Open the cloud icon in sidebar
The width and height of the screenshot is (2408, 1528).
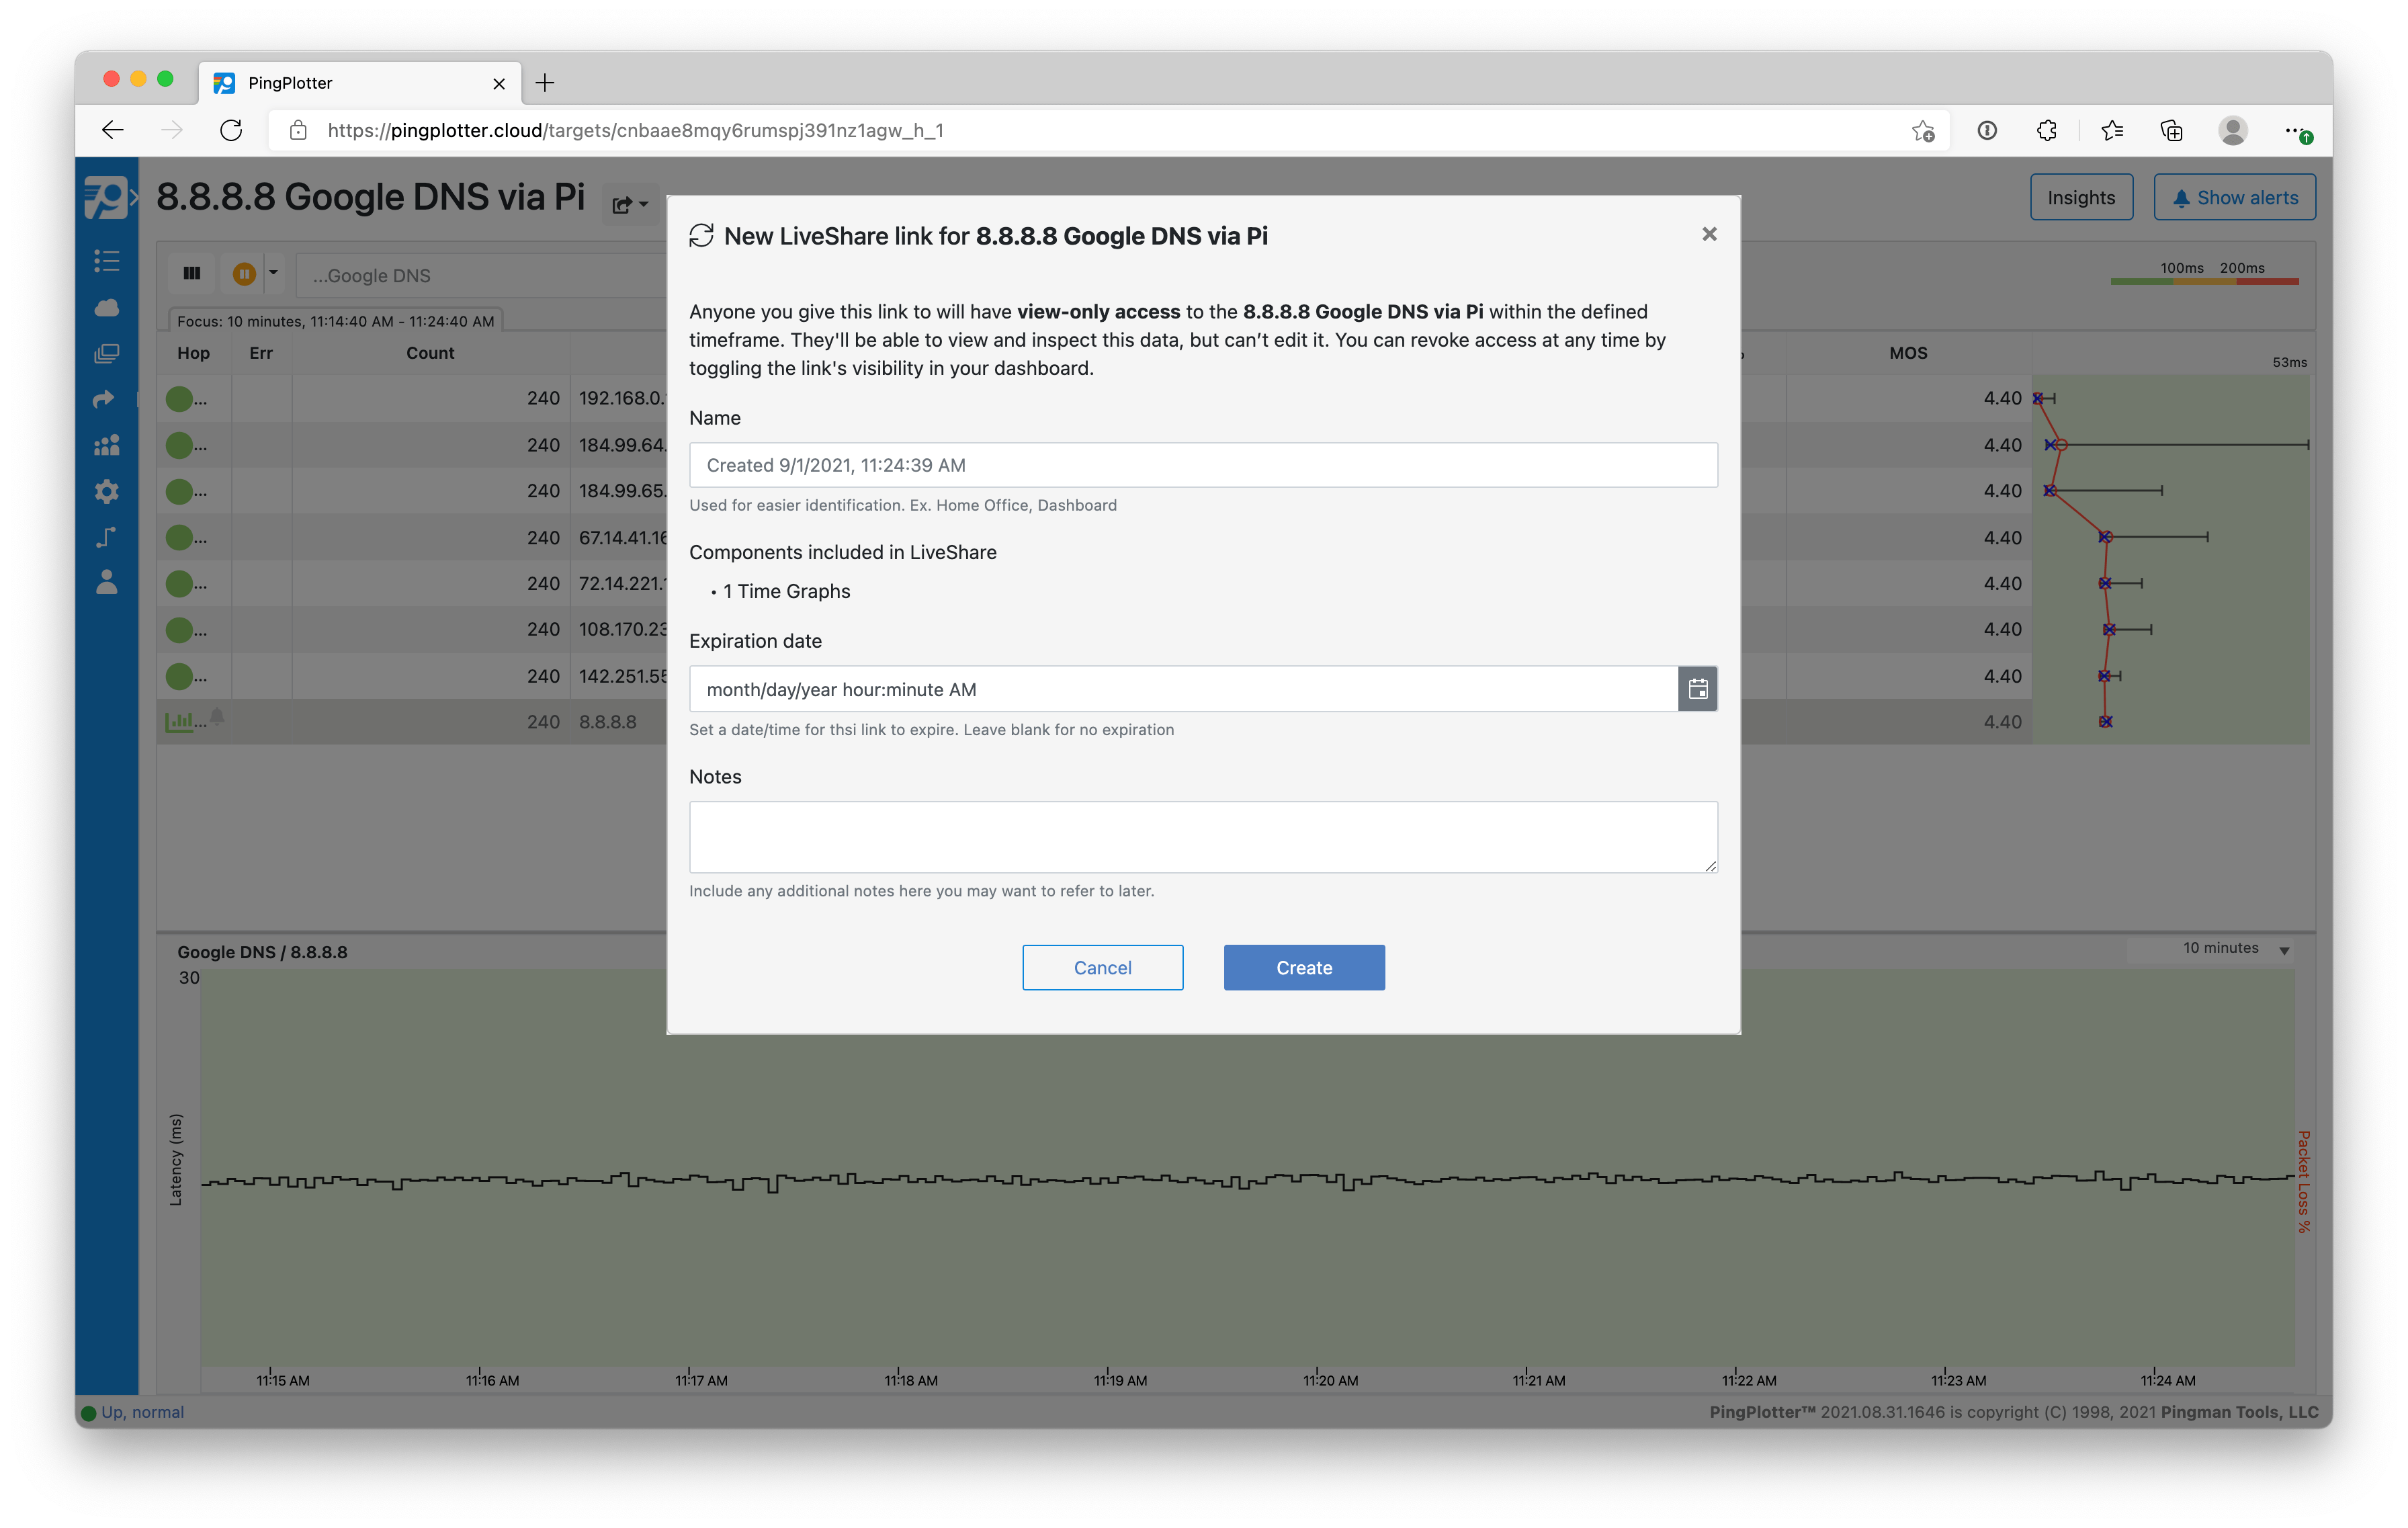click(x=107, y=308)
